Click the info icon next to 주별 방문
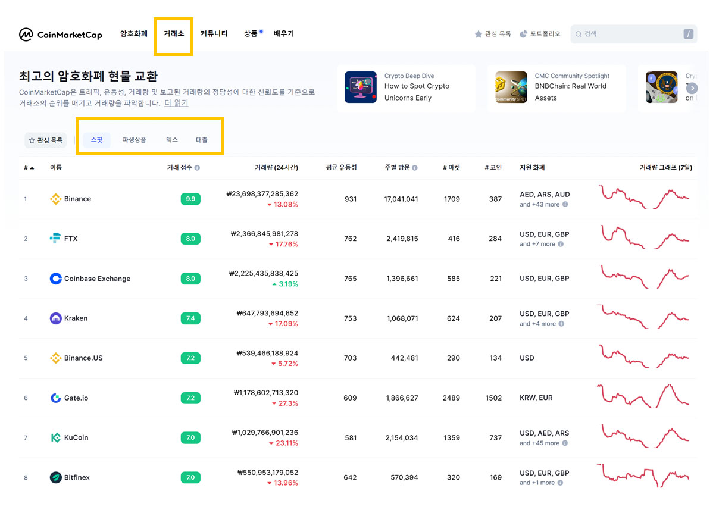Image resolution: width=716 pixels, height=513 pixels. 415,168
